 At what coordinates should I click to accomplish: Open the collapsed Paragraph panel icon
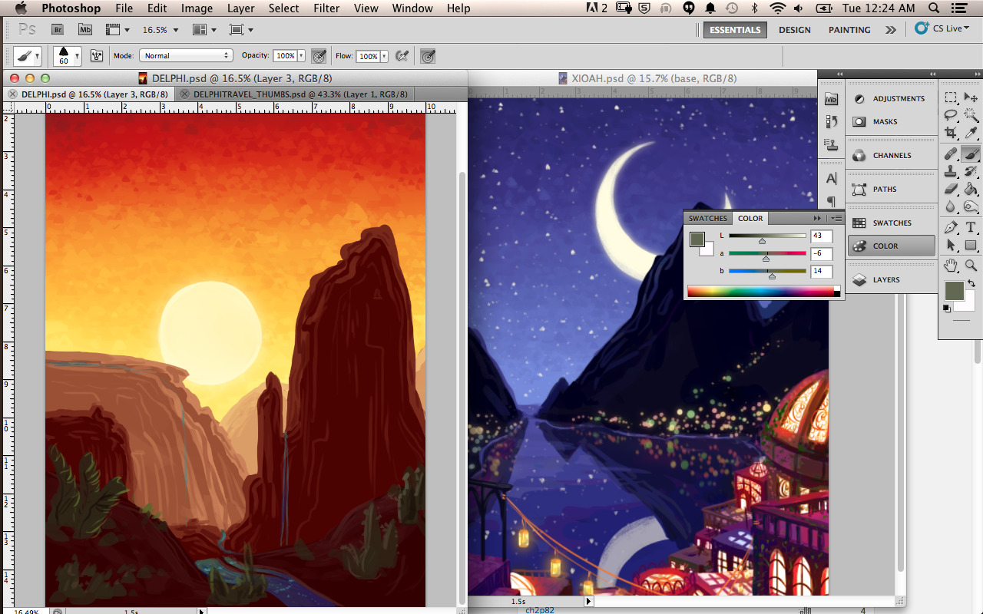pyautogui.click(x=831, y=201)
